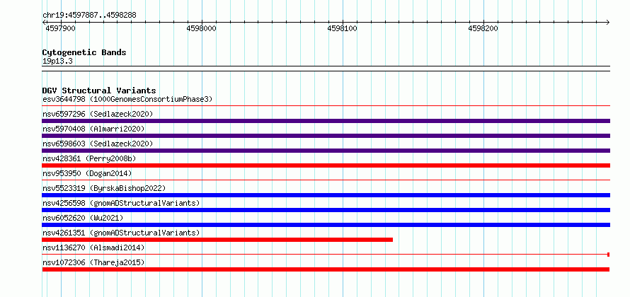Image resolution: width=630 pixels, height=297 pixels.
Task: Click the nsv4261351 gnomAD variant label
Action: (121, 233)
